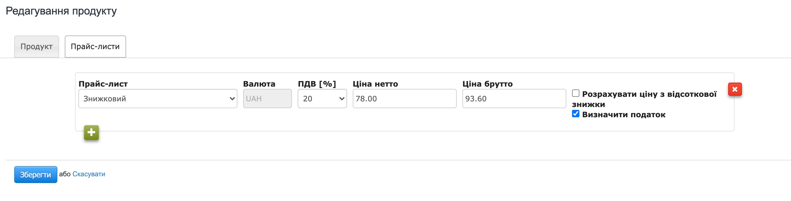Screen dimensions: 791x201
Task: Click the Визначити податок label text
Action: coord(623,115)
